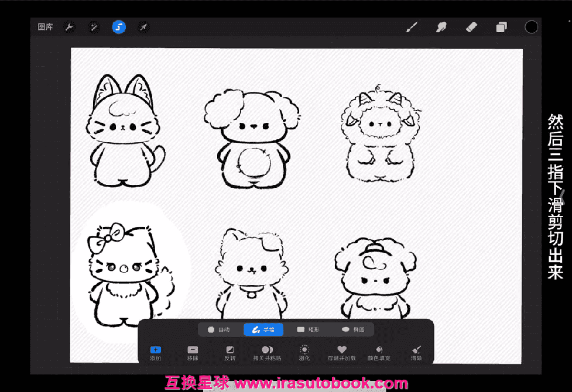Switch to 自动 automatic selection mode

point(218,329)
